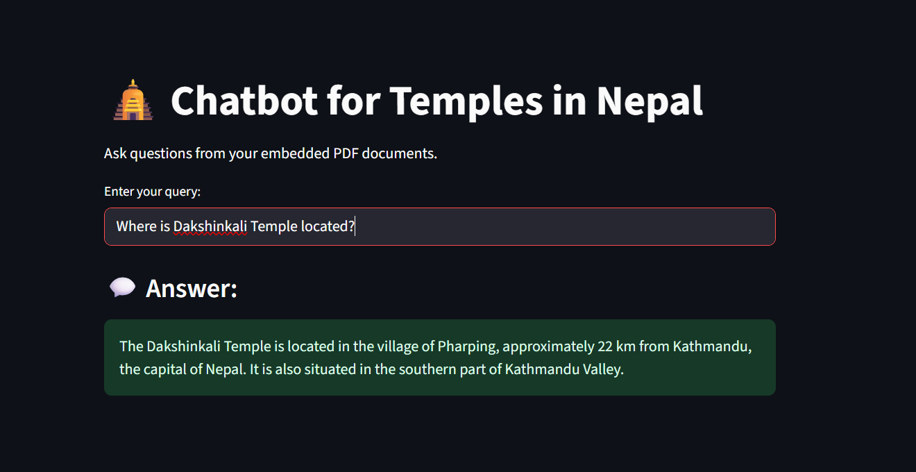This screenshot has height=472, width=916.
Task: Click the text cursor at the end of located?
Action: pyautogui.click(x=356, y=226)
